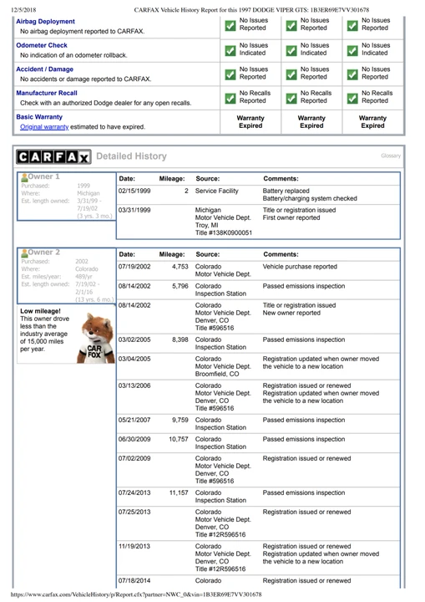Screen dimensions: 425x602
Task: Click leftmost green check in Manufacturer Recall row
Action: (230, 99)
